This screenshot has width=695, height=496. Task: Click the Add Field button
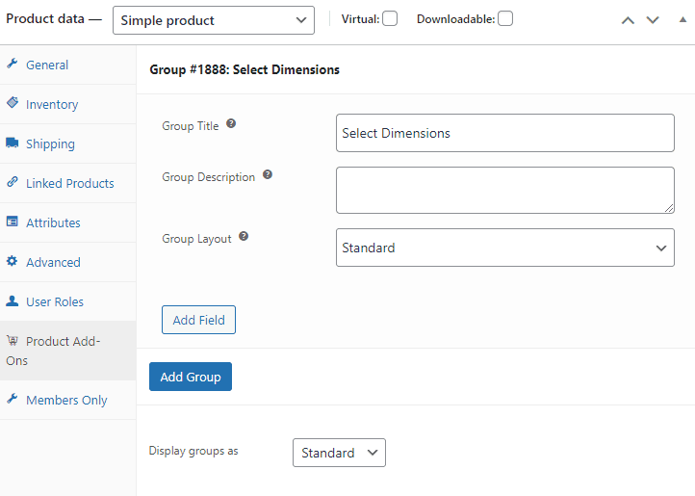pyautogui.click(x=198, y=320)
